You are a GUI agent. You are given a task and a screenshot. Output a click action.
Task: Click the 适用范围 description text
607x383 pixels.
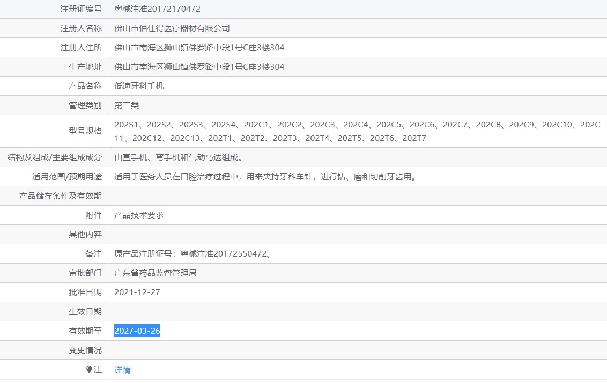point(265,177)
